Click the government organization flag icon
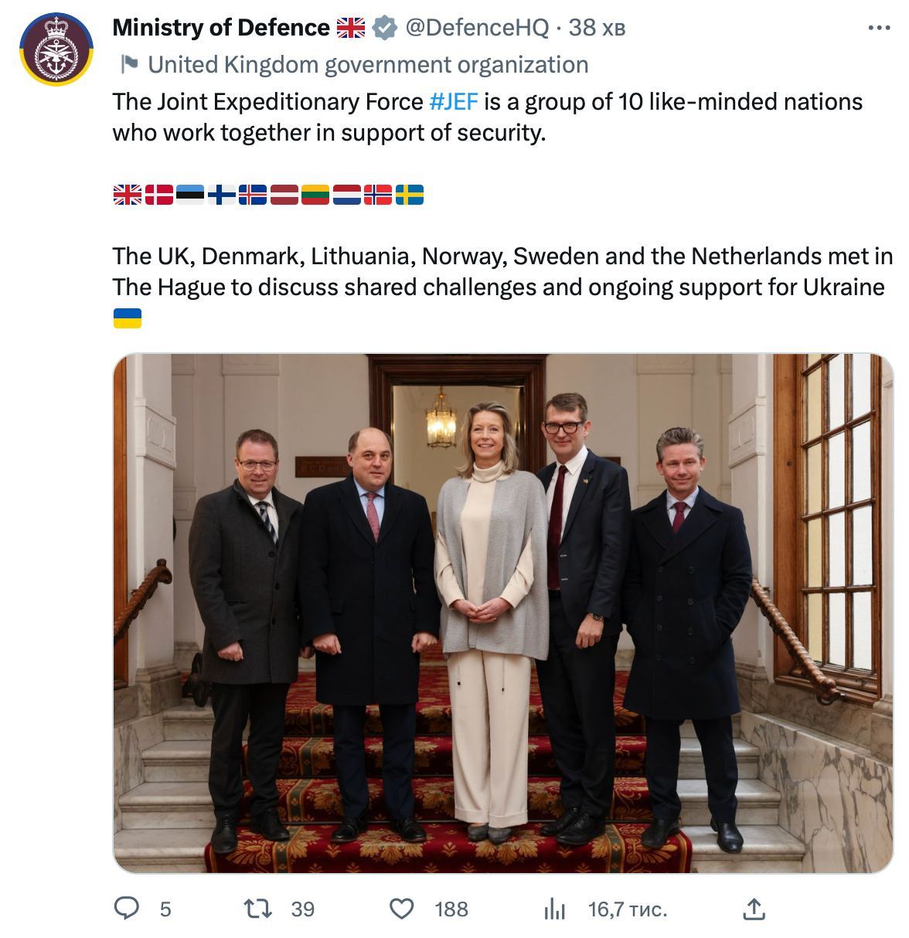The height and width of the screenshot is (938, 909). pos(129,64)
